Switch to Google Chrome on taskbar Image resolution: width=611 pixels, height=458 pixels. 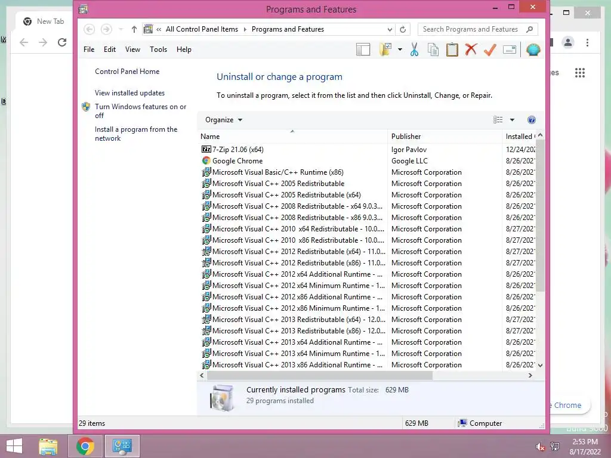pyautogui.click(x=85, y=446)
